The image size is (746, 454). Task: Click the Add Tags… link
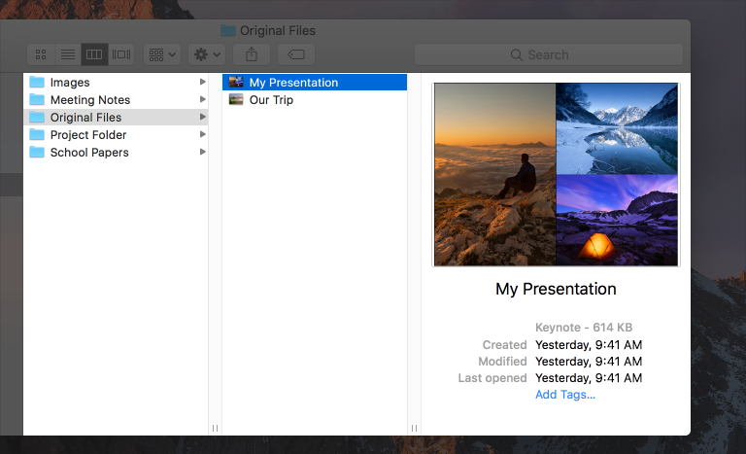(x=565, y=395)
